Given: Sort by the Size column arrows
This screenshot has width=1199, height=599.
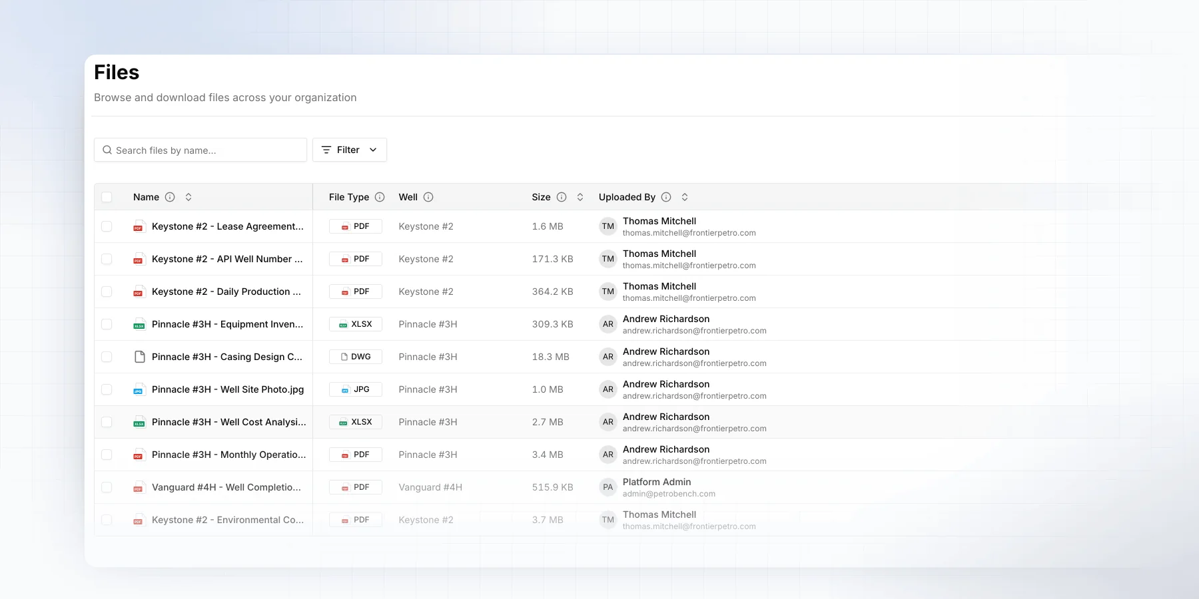Looking at the screenshot, I should 580,197.
